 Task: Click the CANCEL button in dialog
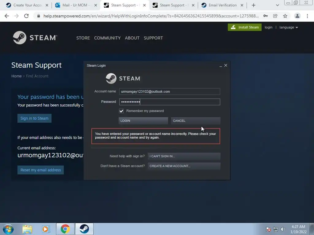pyautogui.click(x=196, y=121)
